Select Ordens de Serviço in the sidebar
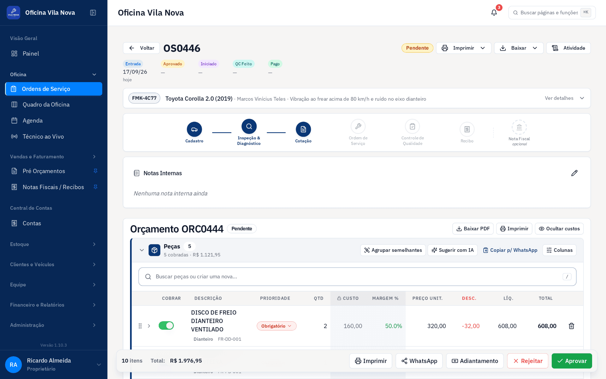 pyautogui.click(x=54, y=89)
